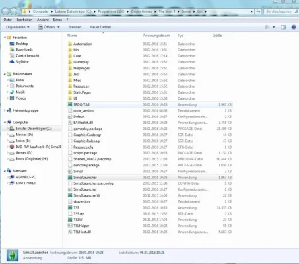Viewport: 299px width, 264px height.
Task: Open the Datei menu
Action: tap(8, 20)
